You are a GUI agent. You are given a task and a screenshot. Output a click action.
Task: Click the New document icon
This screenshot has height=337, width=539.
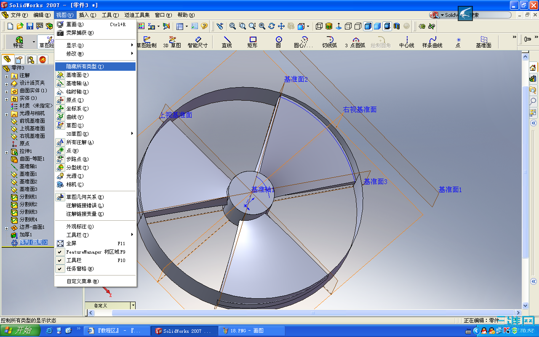coord(11,26)
